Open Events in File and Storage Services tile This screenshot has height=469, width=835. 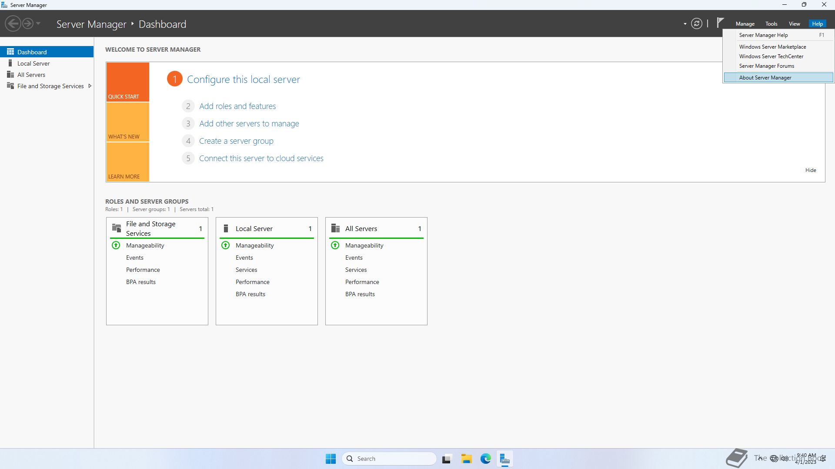(135, 258)
